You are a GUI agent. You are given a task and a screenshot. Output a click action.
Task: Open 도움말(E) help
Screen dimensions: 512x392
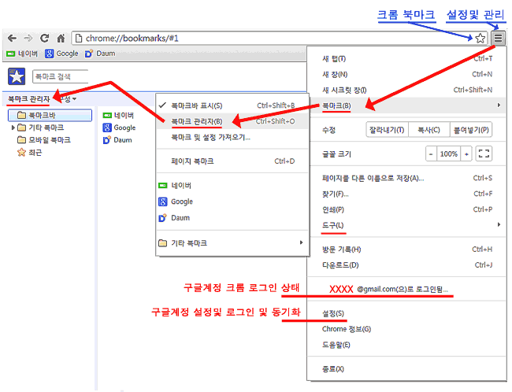pos(407,345)
